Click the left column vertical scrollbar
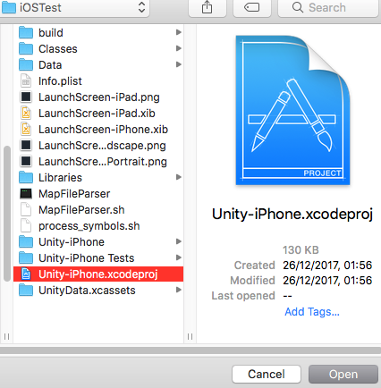 pos(7,213)
